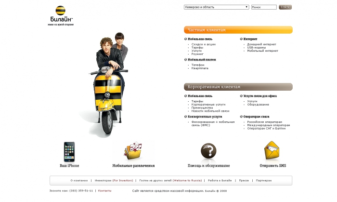Open the question mark help icon
Viewport: 337px width, 202px height.
point(208,151)
